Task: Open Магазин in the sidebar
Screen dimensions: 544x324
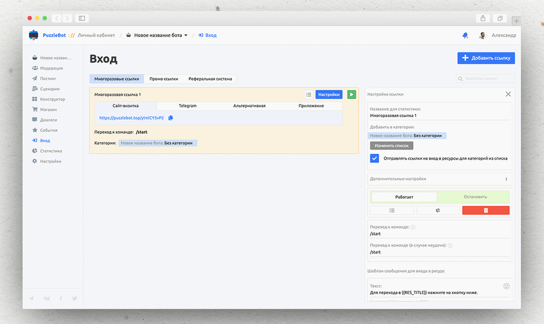Action: [45, 110]
